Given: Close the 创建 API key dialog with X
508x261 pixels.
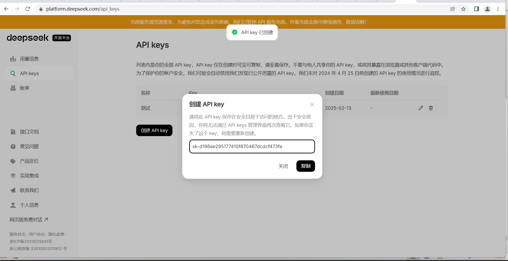Looking at the screenshot, I should [312, 104].
